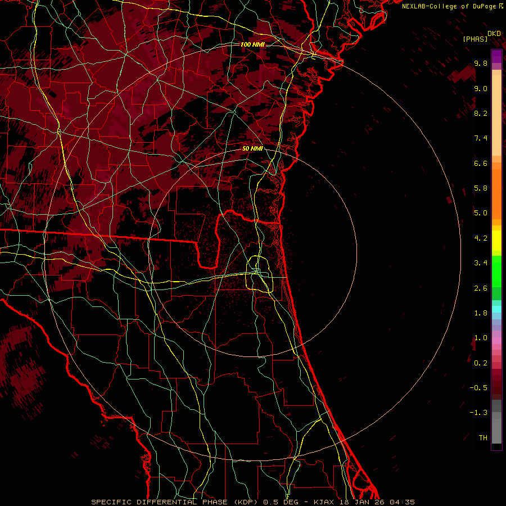This screenshot has width=506, height=506.
Task: Click the bright yellow band of color bar
Action: (x=496, y=241)
